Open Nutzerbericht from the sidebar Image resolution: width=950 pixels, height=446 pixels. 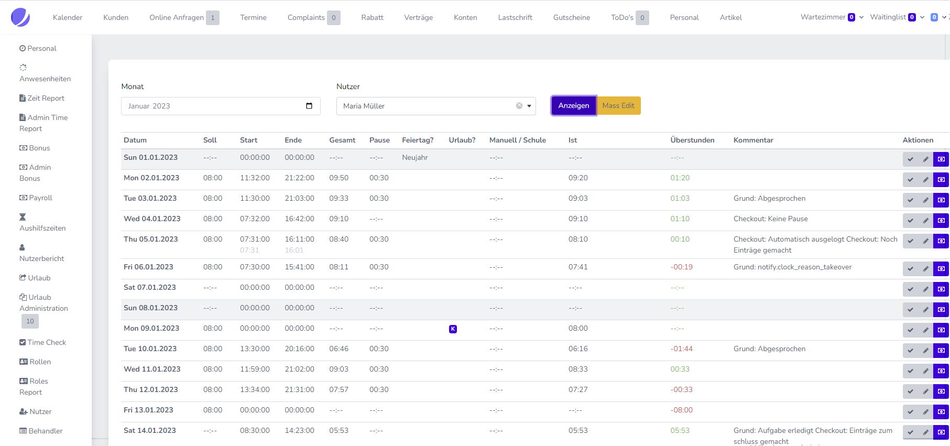(x=42, y=253)
